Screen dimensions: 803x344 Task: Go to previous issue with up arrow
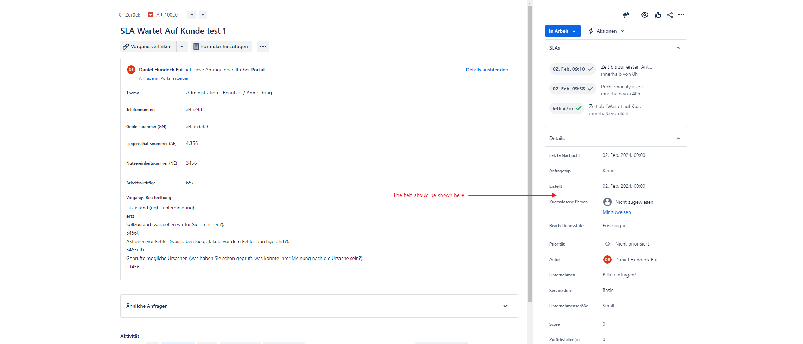[192, 15]
